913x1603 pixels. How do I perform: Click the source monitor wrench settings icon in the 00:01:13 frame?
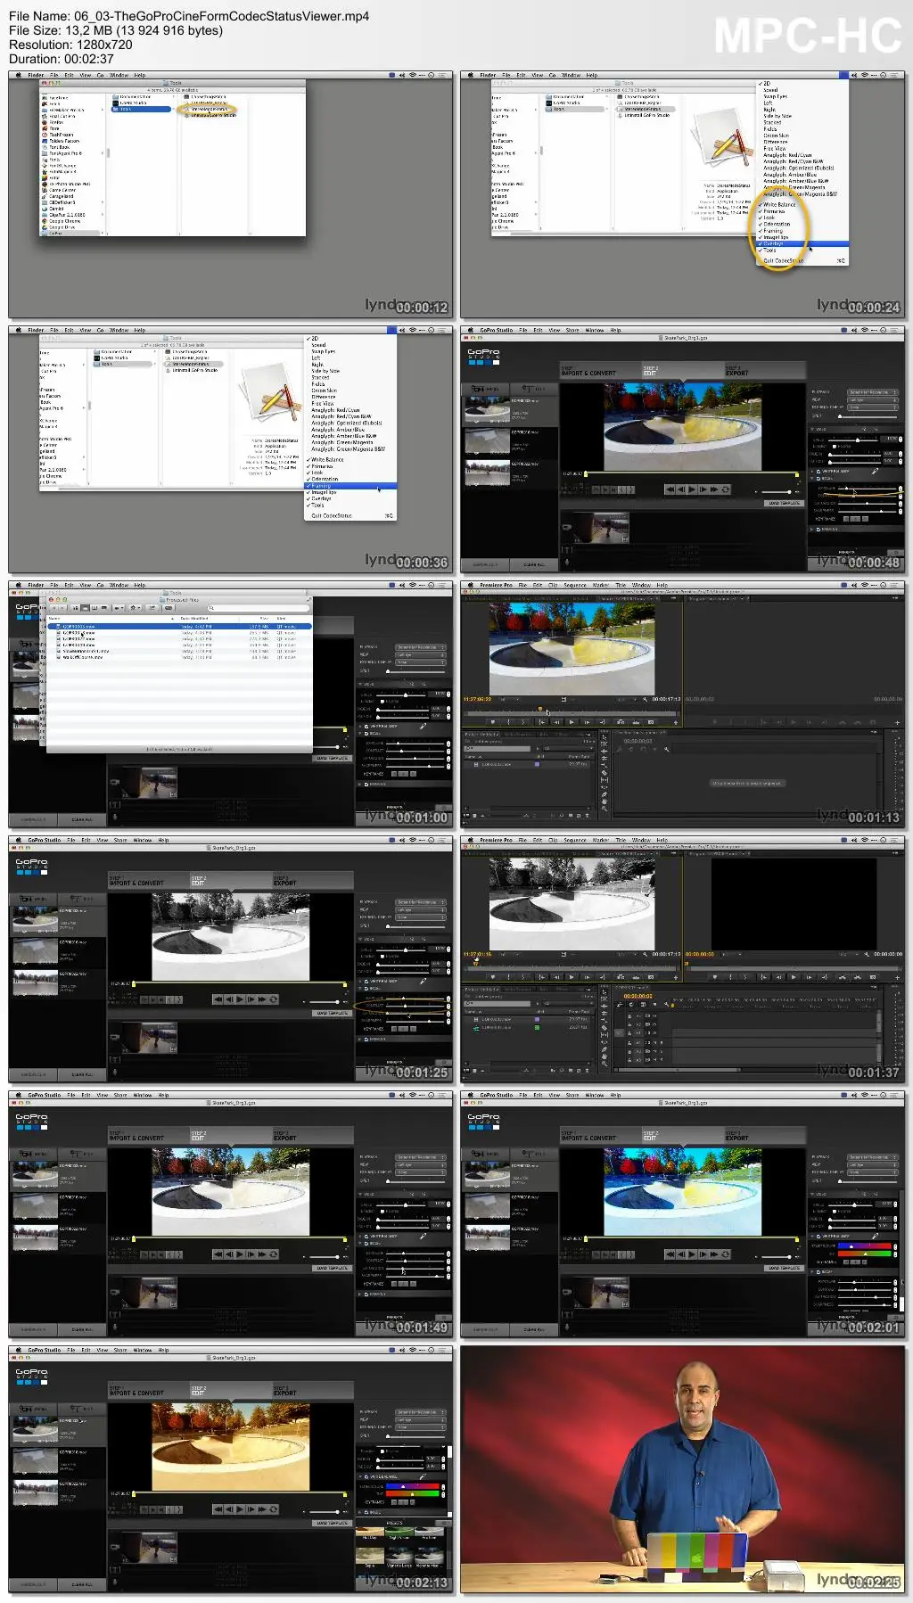645,699
